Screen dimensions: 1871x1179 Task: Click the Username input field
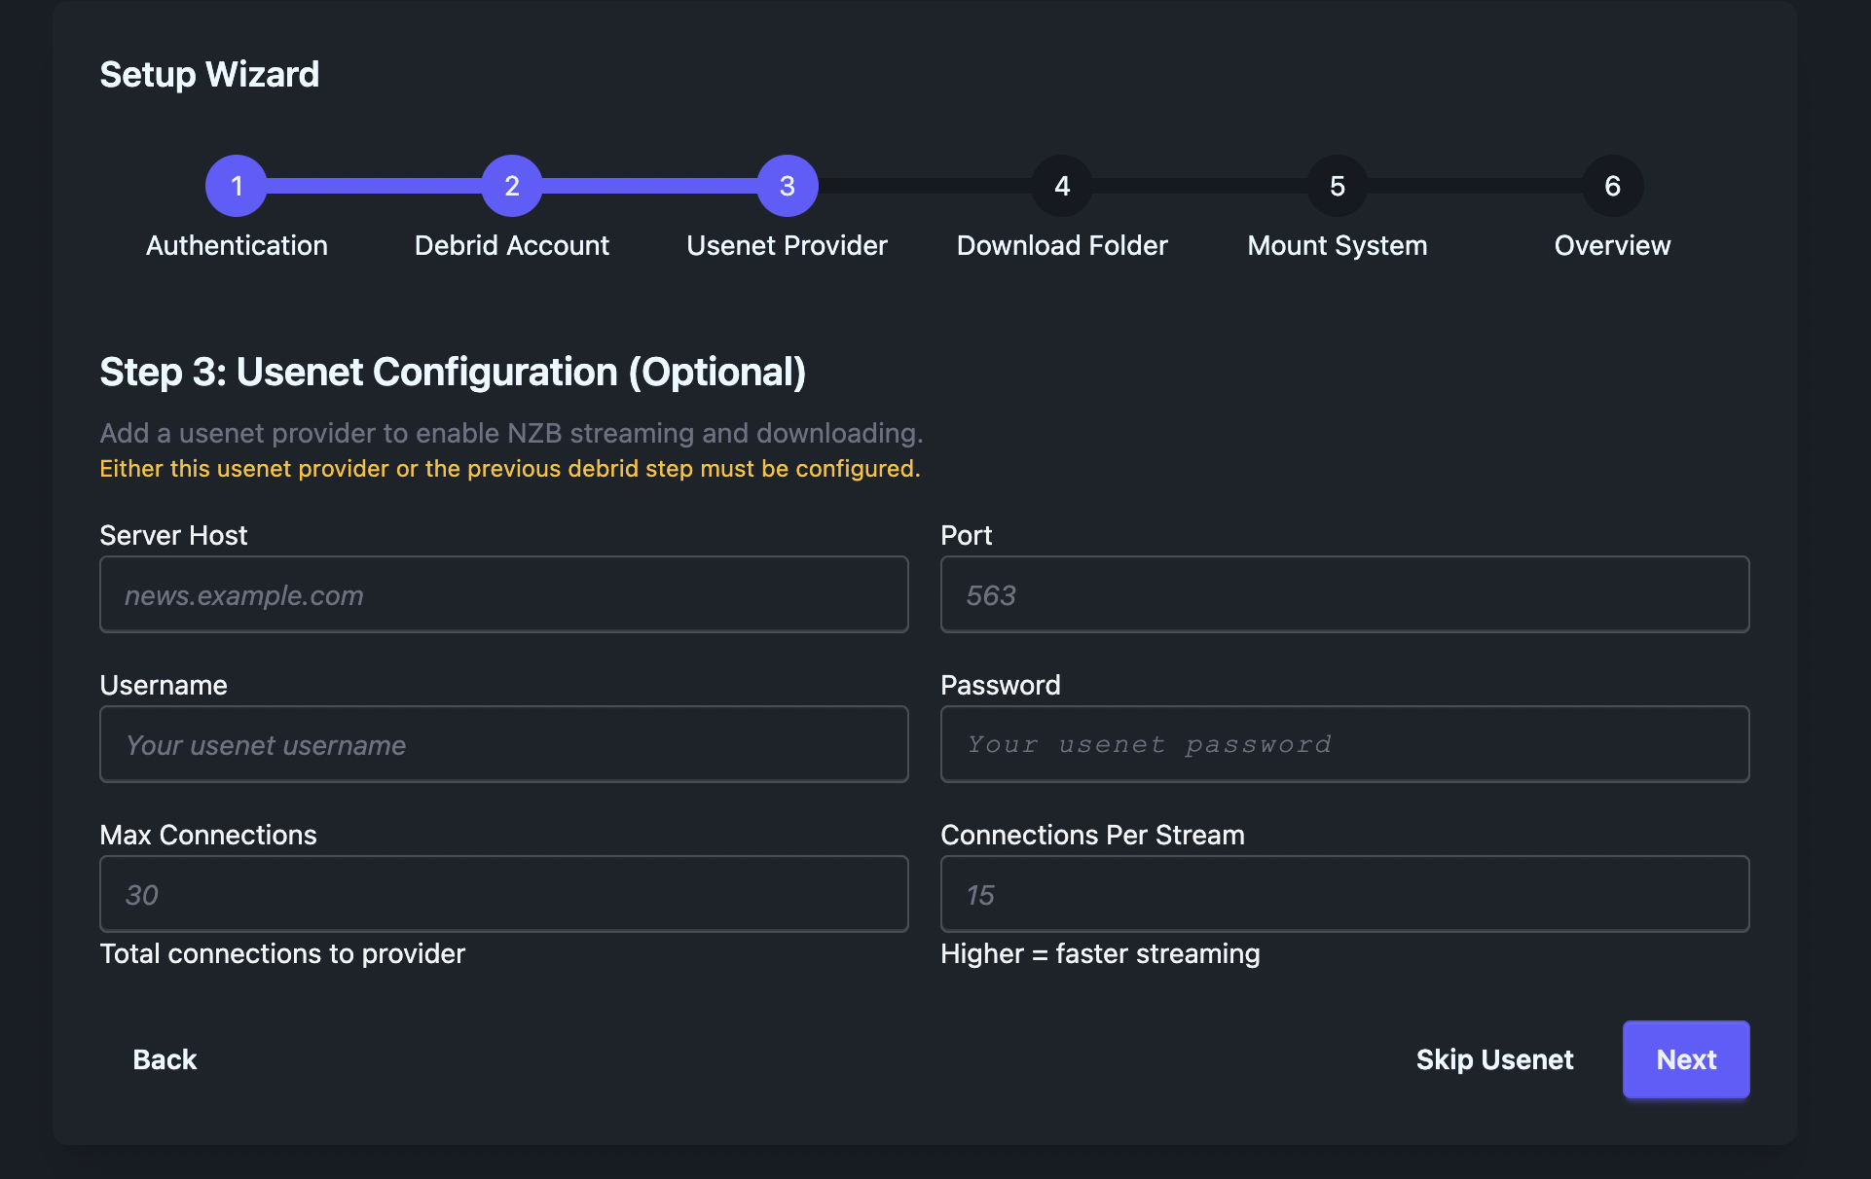pos(503,744)
